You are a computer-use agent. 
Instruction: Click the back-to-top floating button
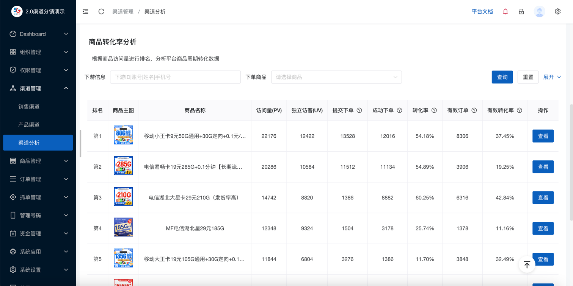pos(527,265)
